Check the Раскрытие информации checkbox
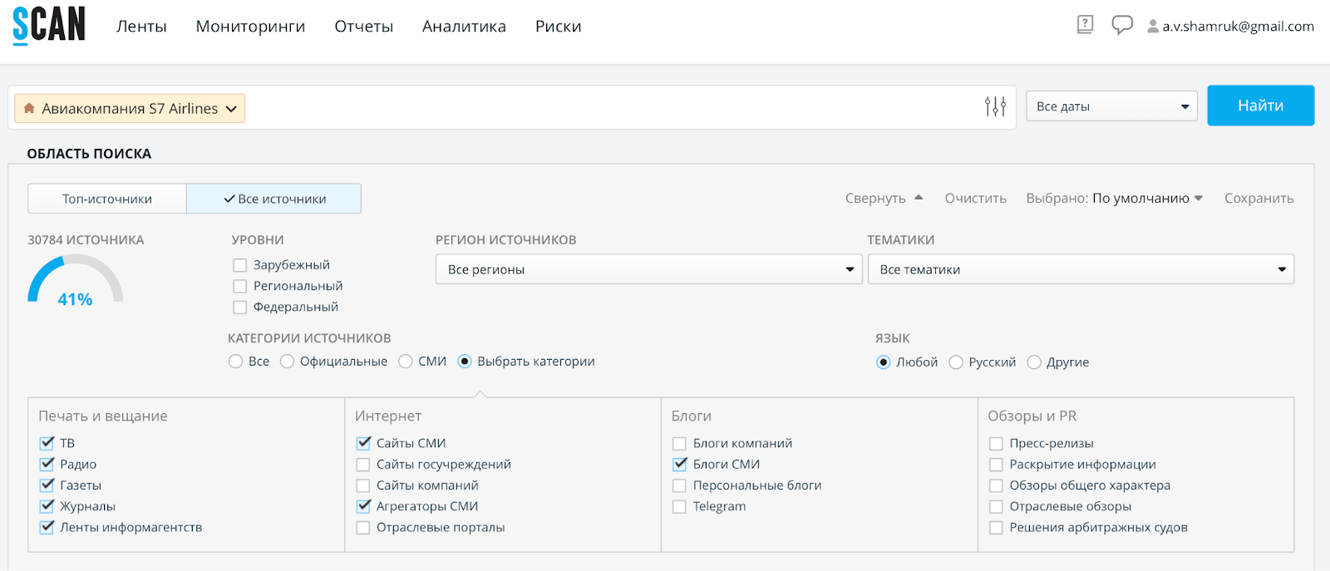Screen dimensions: 1330x571 996,465
